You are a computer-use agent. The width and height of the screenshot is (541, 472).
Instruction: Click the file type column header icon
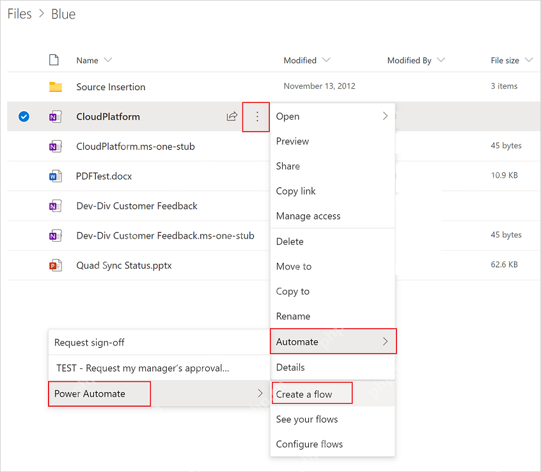pos(54,60)
